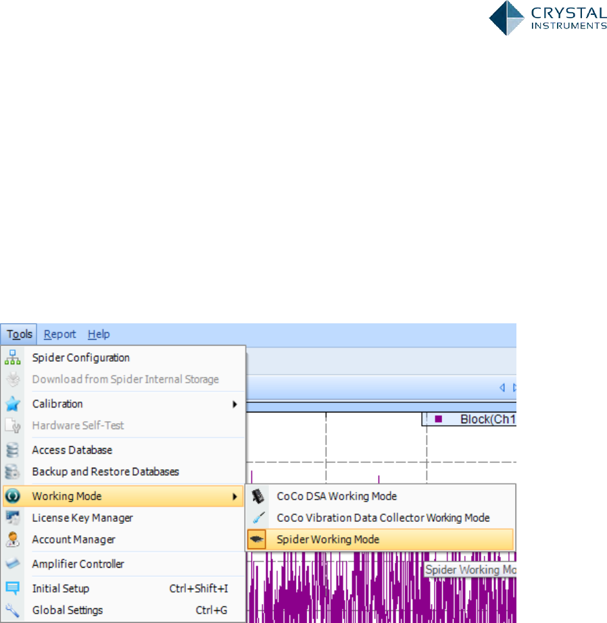Select Backup and Restore Databases
The width and height of the screenshot is (607, 623).
123,472
